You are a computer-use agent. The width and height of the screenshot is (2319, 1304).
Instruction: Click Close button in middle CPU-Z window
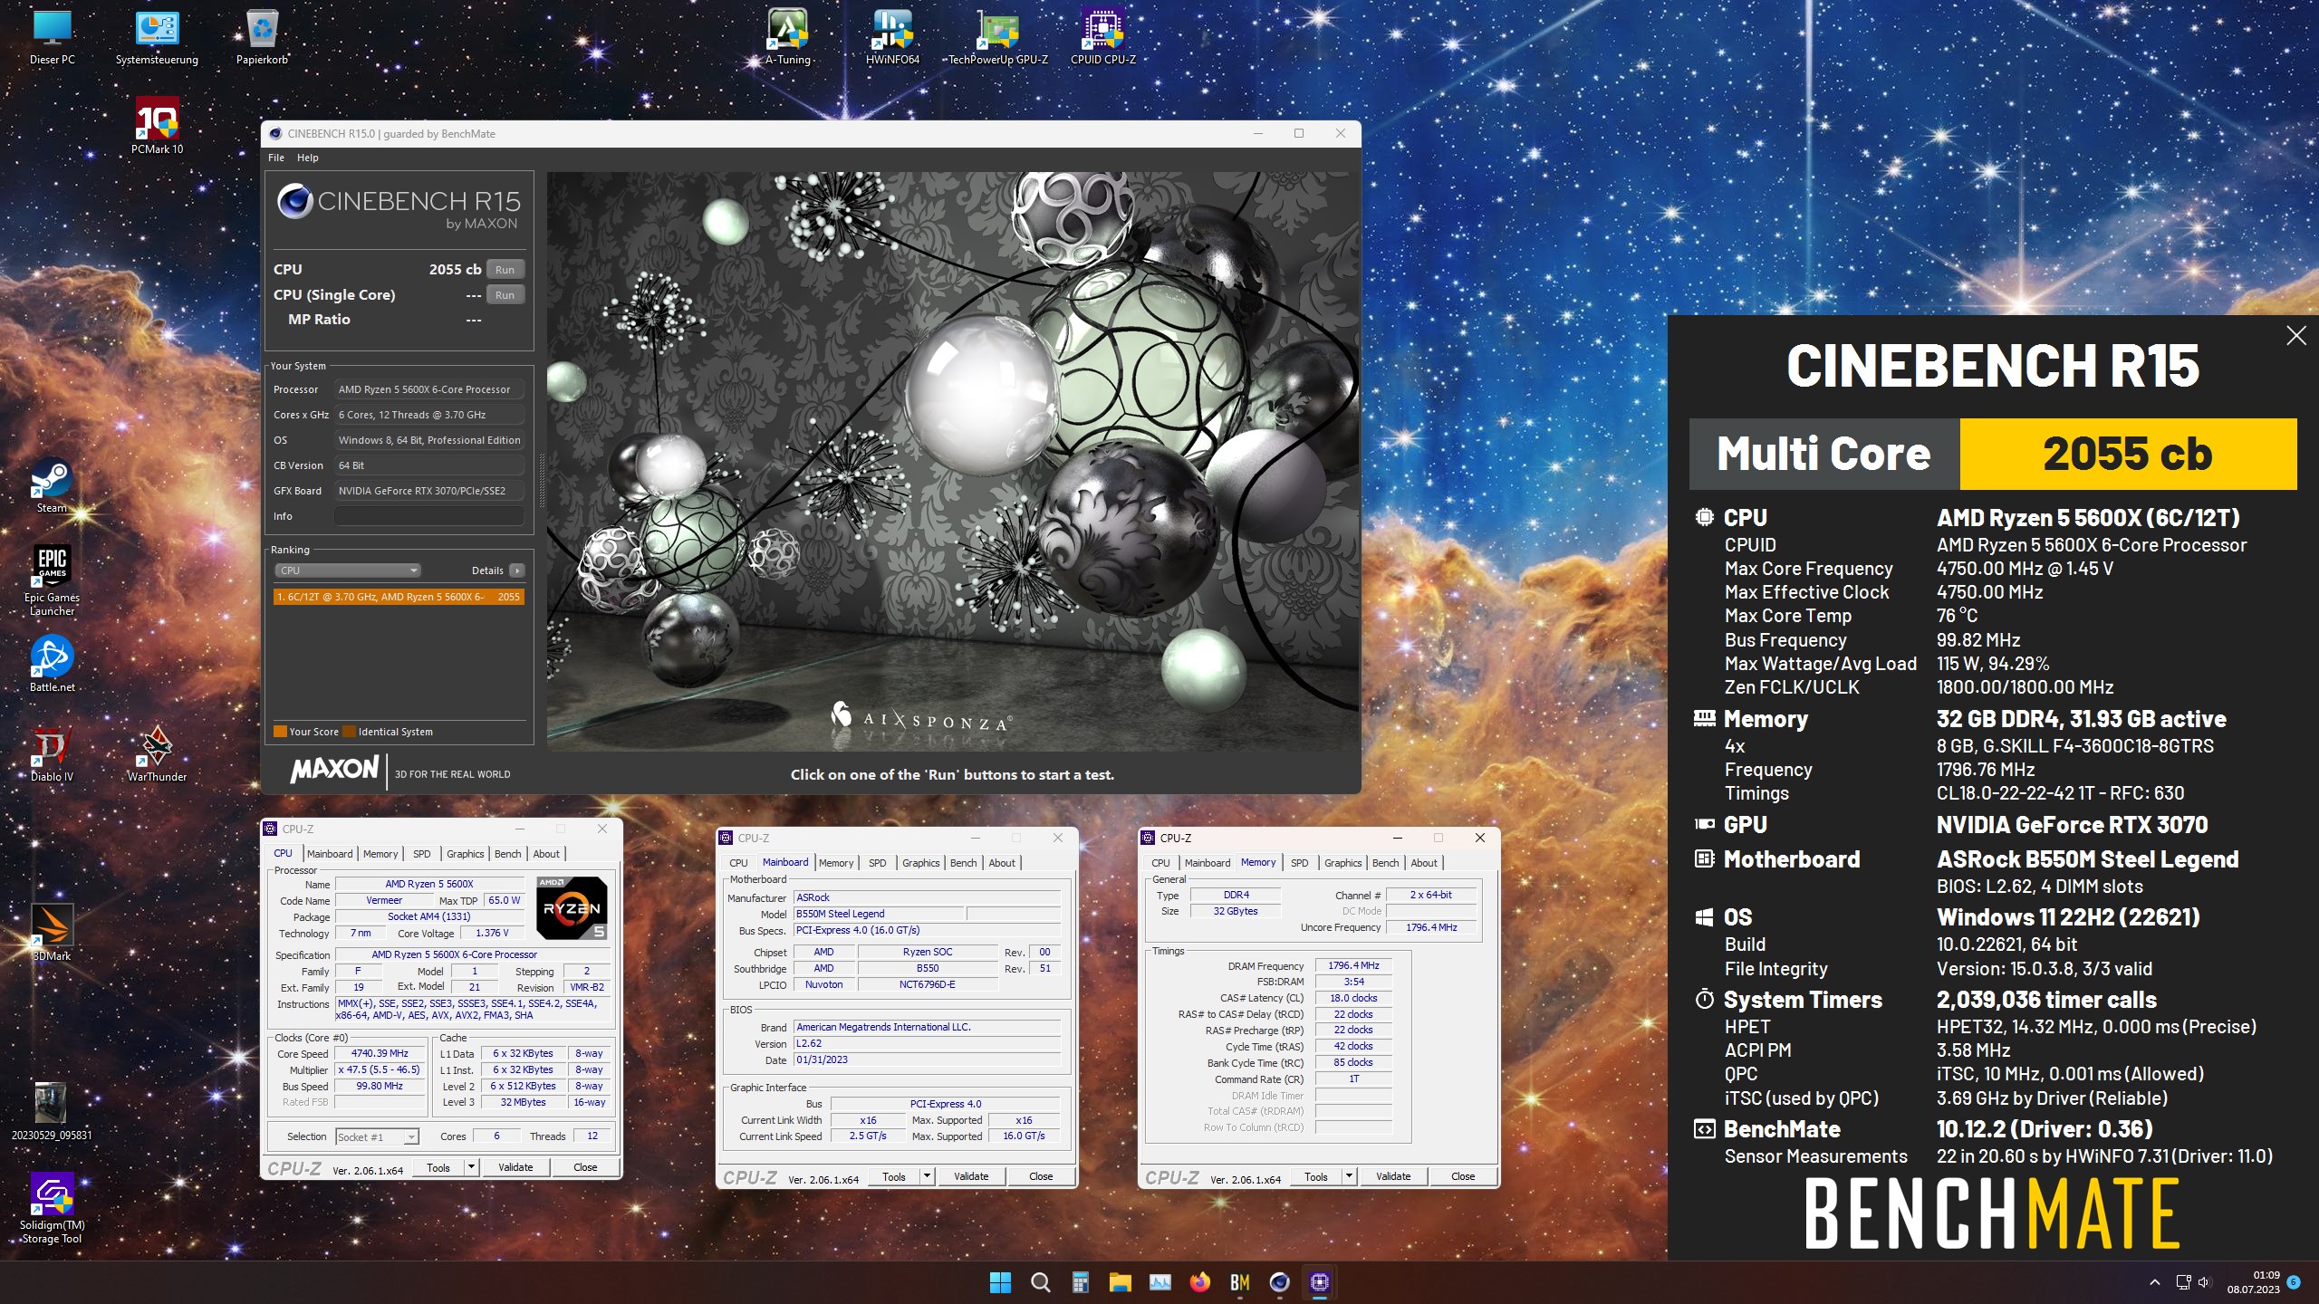pos(1041,1176)
